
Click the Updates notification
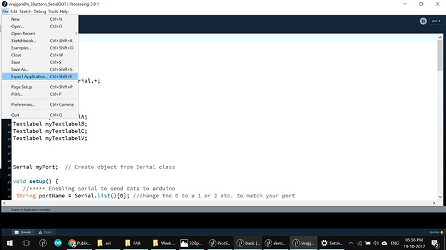436,232
